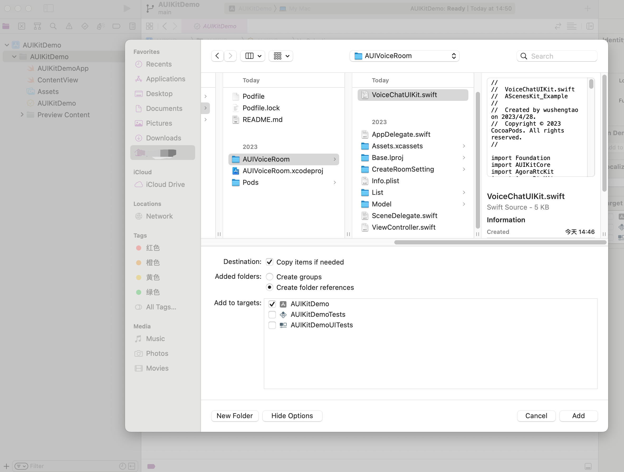
Task: Expand CreateRoomSetting folder chevron
Action: [x=464, y=169]
